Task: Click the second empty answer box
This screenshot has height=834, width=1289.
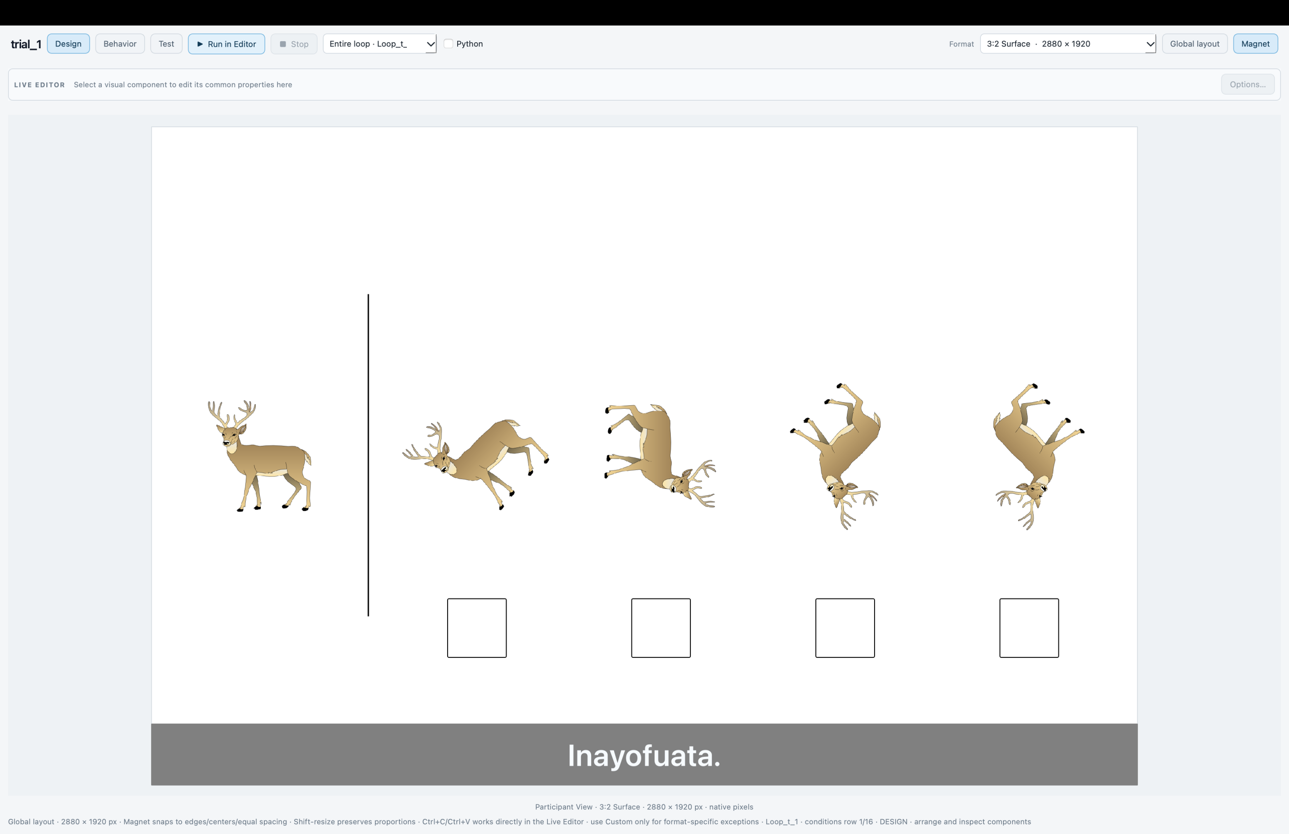Action: click(661, 628)
